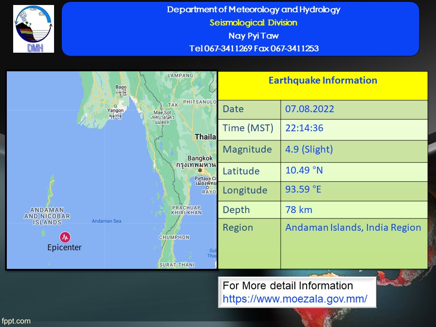The image size is (436, 327).
Task: Select the 'Seismological Division' yellow text
Action: click(253, 23)
